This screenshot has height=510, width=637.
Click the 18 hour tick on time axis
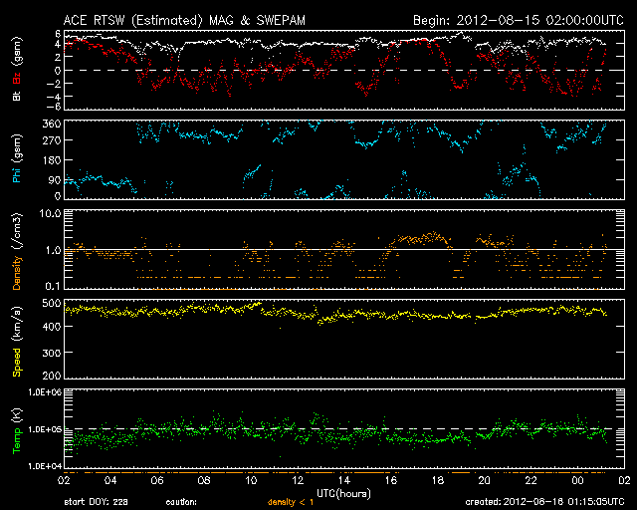tap(436, 479)
